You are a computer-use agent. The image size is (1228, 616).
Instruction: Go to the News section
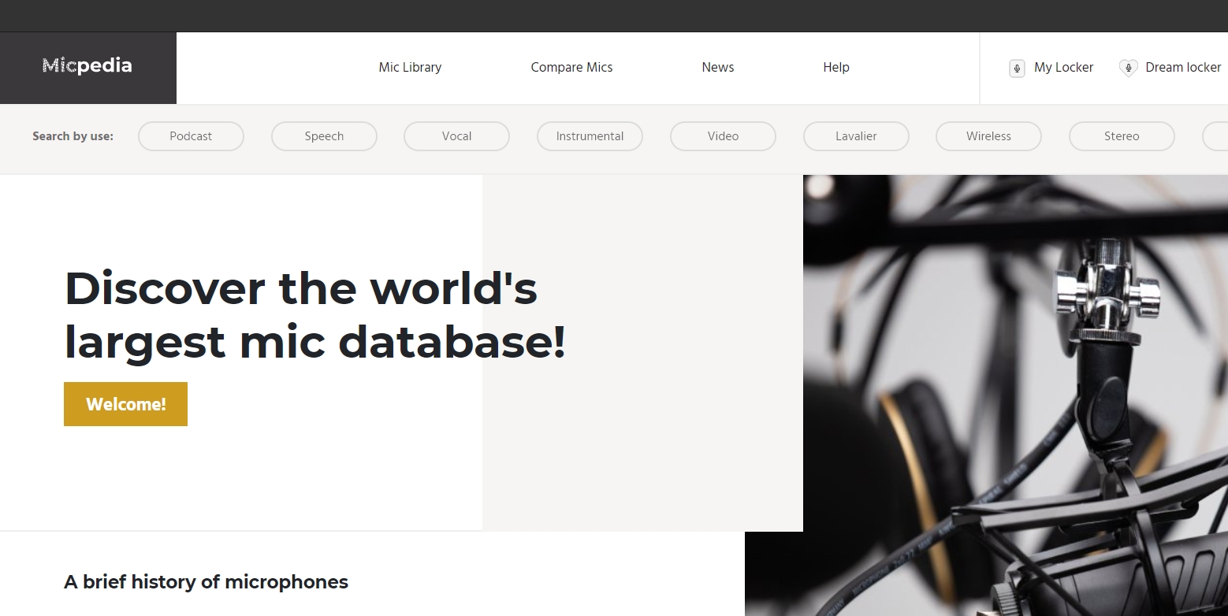[x=717, y=67]
